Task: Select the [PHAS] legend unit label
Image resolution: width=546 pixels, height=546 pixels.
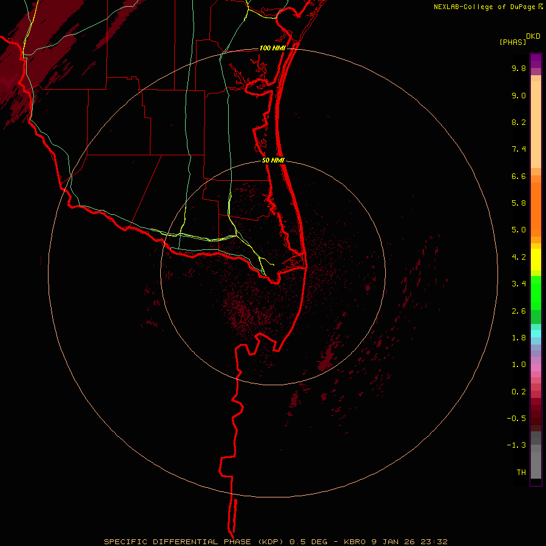Action: tap(513, 42)
